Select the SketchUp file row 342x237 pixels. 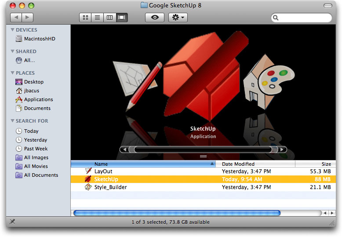point(203,179)
